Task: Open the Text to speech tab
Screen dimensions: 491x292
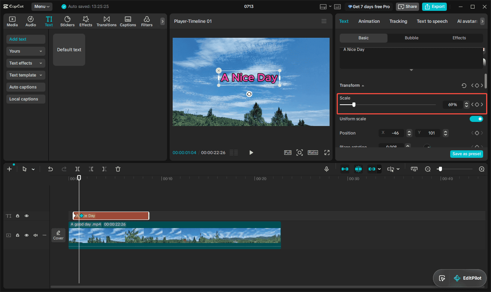Action: click(x=432, y=21)
